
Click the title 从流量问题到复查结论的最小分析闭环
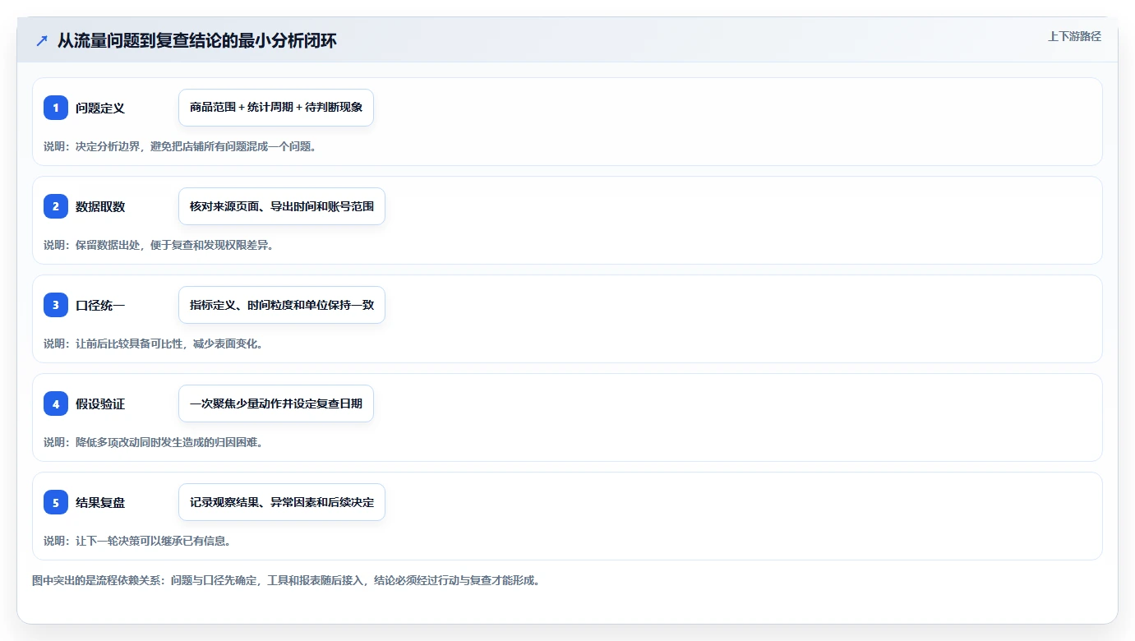click(197, 40)
